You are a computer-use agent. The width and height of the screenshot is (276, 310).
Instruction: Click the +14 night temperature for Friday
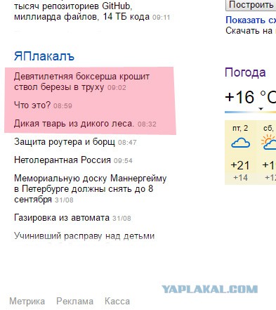pyautogui.click(x=240, y=178)
